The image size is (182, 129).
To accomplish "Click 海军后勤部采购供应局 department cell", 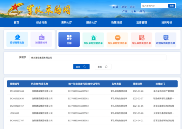I will (x=164, y=106).
